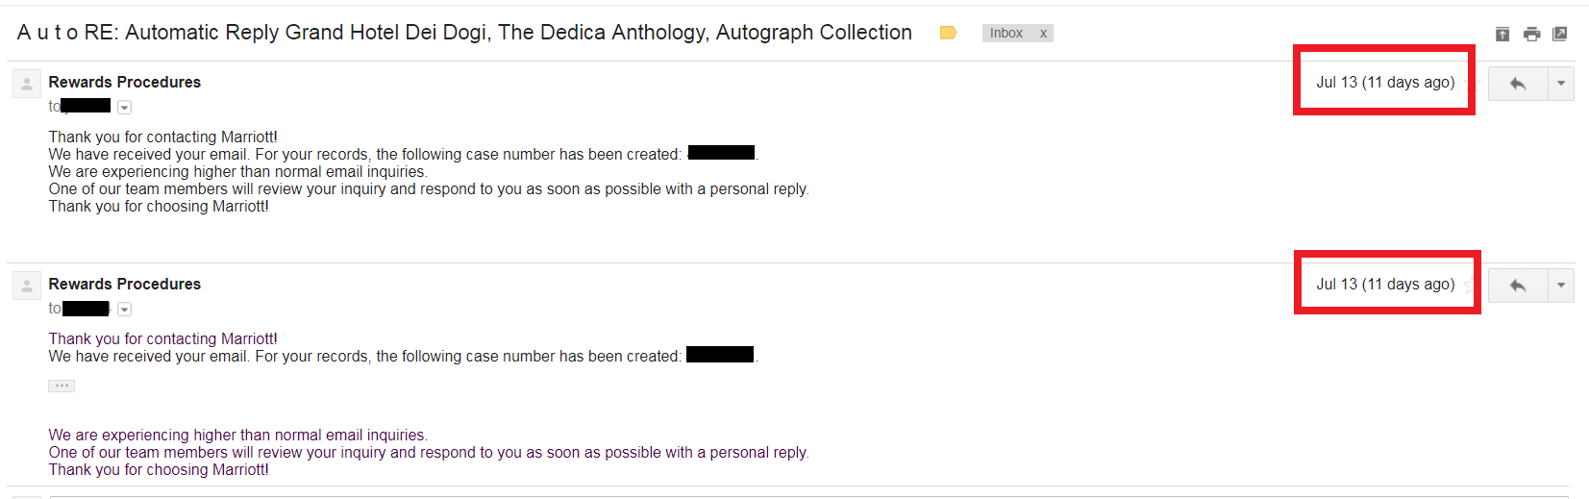Open conversation in a new window

click(x=1560, y=35)
